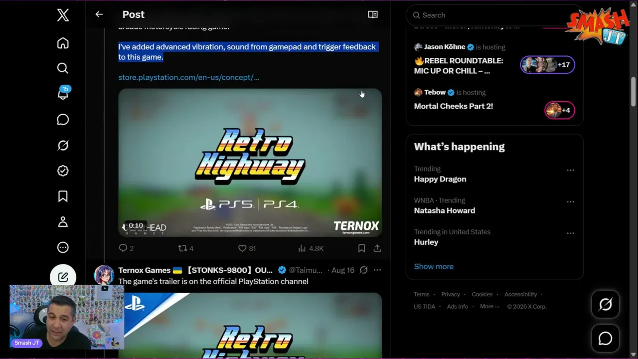638x359 pixels.
Task: Reply to the Retro Highway post
Action: [x=126, y=248]
